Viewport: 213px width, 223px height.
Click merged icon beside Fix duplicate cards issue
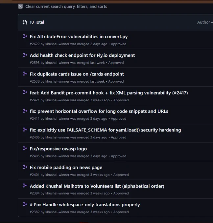25,74
